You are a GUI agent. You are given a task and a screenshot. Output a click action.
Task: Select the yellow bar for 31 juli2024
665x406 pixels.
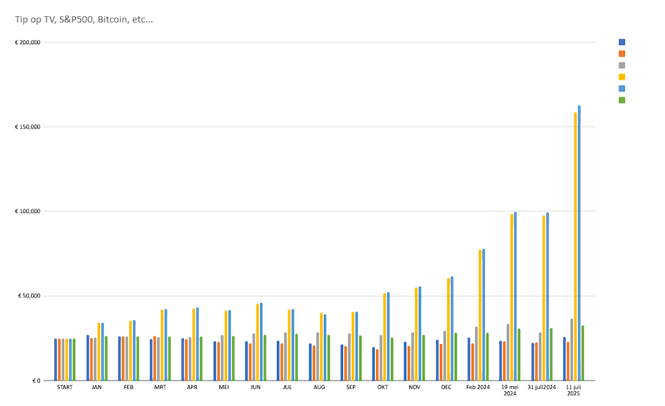pos(543,298)
